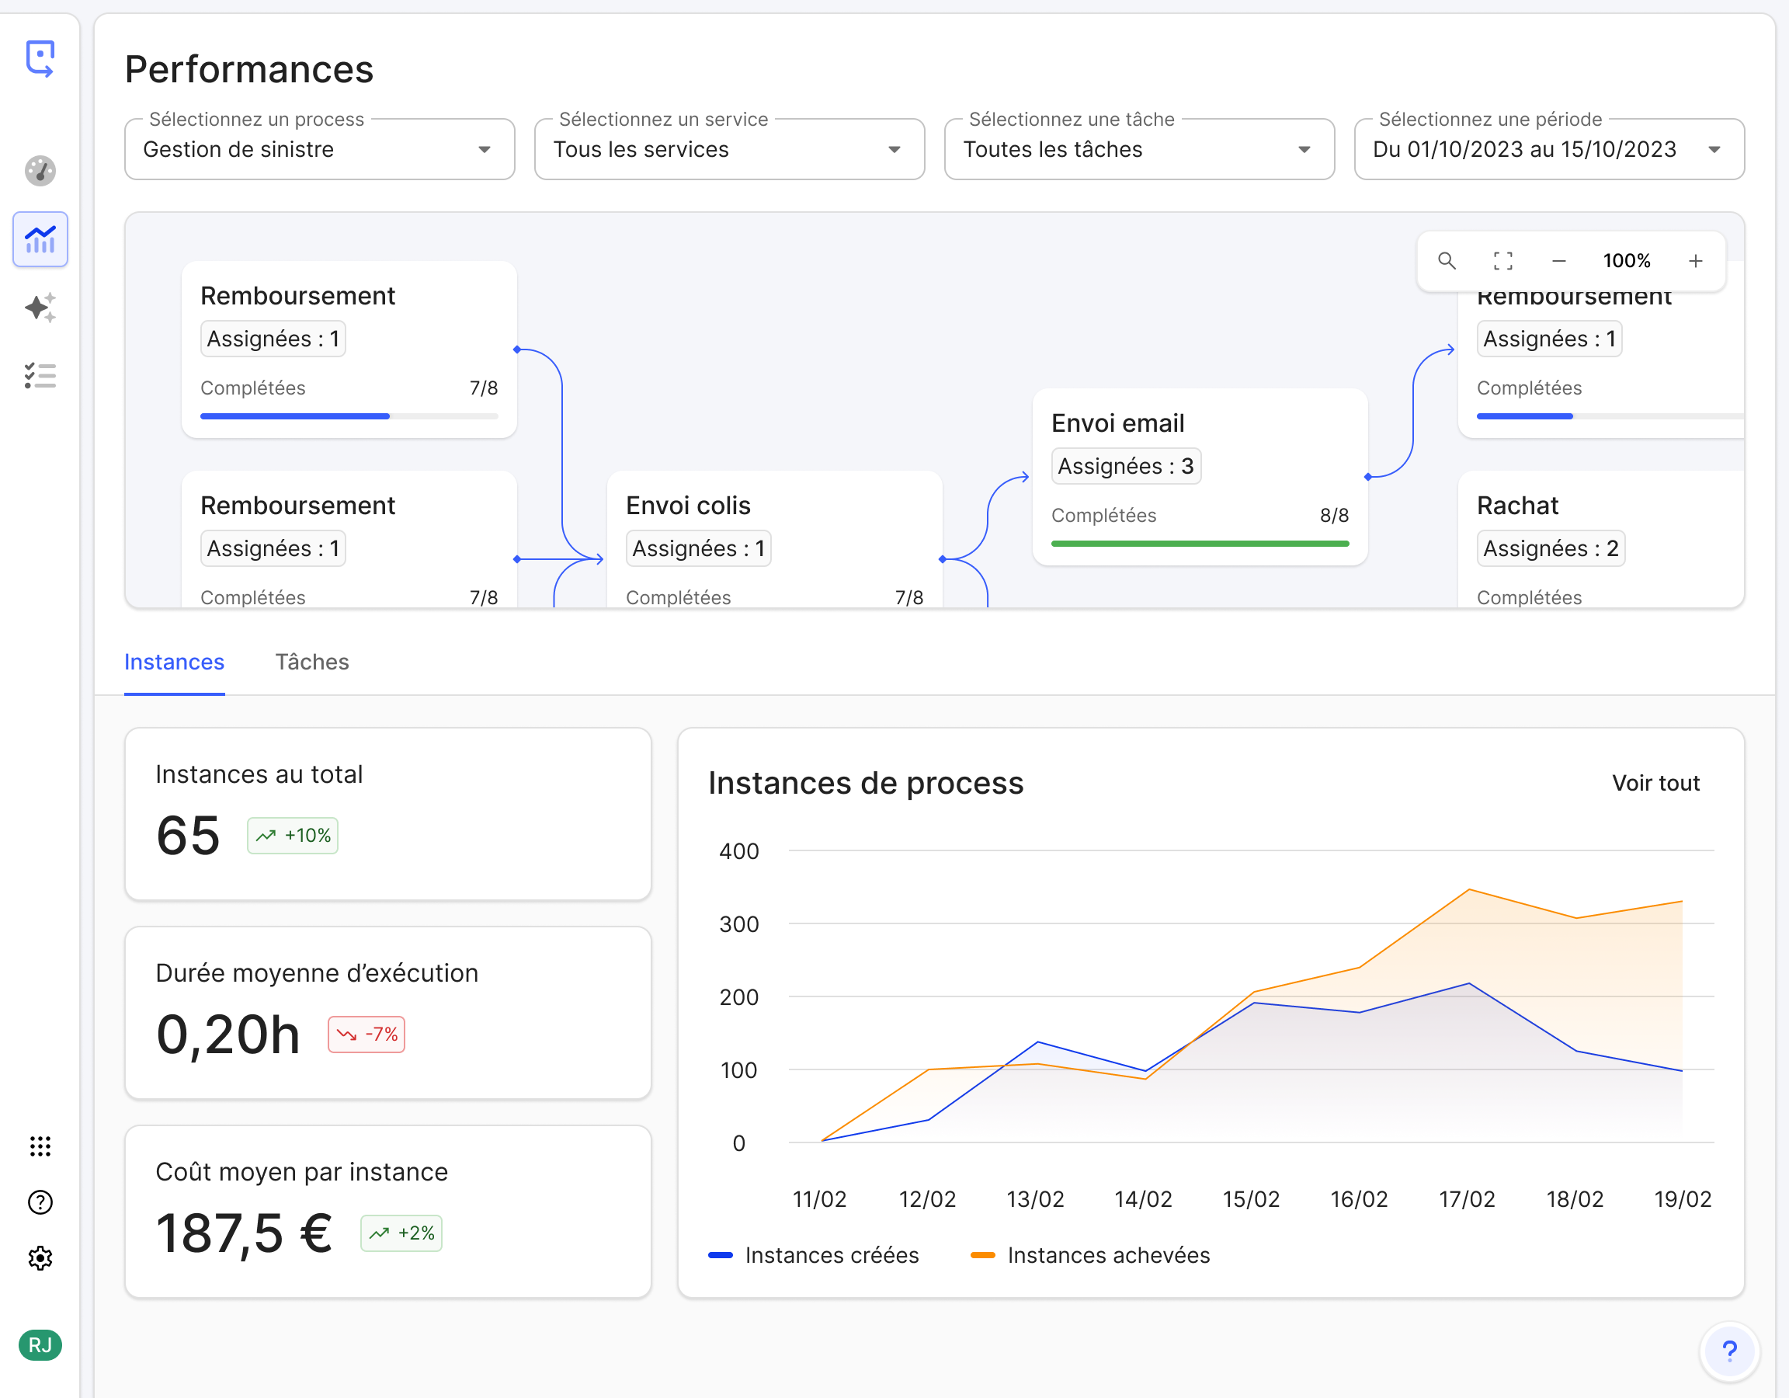The width and height of the screenshot is (1789, 1398).
Task: Zoom in the process diagram
Action: [x=1696, y=261]
